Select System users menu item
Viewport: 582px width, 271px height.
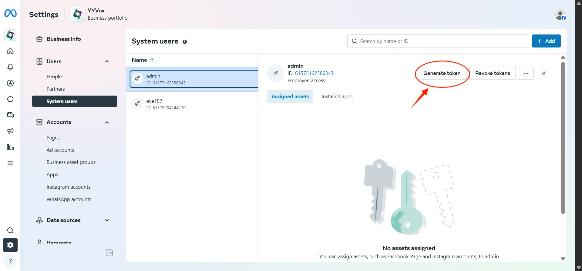pyautogui.click(x=75, y=101)
